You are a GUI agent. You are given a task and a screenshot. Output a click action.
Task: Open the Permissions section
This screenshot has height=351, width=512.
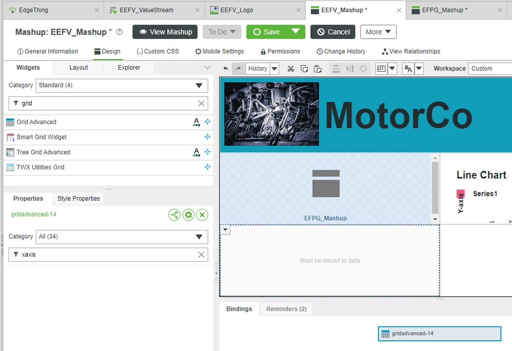[281, 51]
